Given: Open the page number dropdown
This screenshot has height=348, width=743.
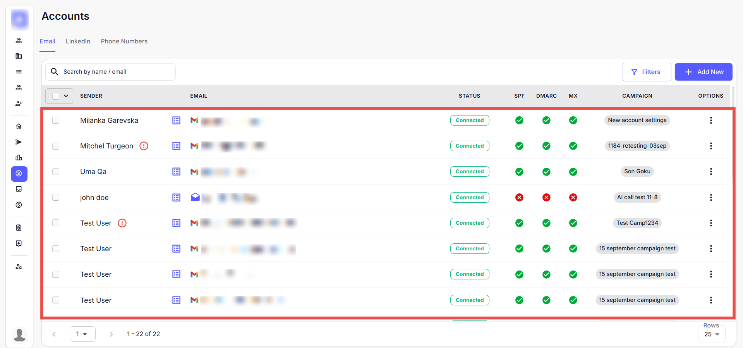Looking at the screenshot, I should pyautogui.click(x=82, y=334).
